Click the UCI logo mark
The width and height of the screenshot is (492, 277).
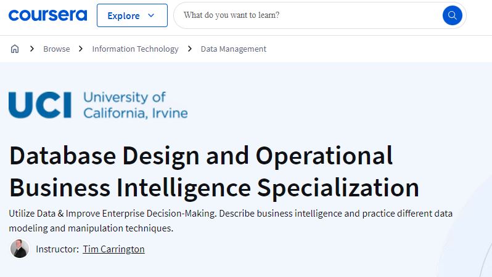[40, 105]
